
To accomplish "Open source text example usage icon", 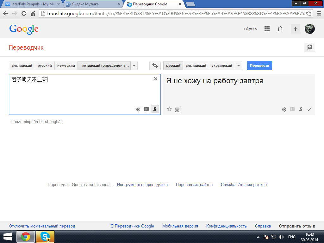I will (x=146, y=109).
